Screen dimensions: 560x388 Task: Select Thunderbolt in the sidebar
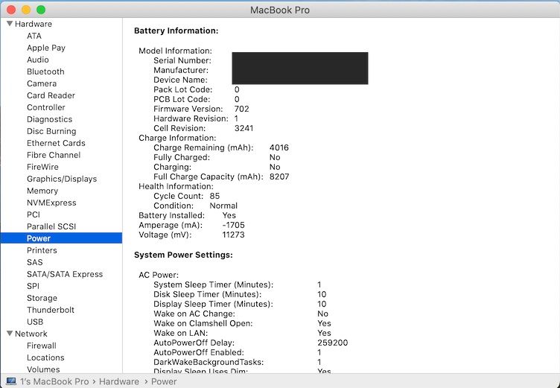[51, 310]
